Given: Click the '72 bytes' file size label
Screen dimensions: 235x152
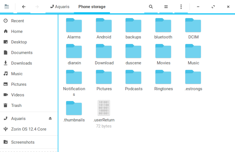Looking at the screenshot, I should coord(104,126).
